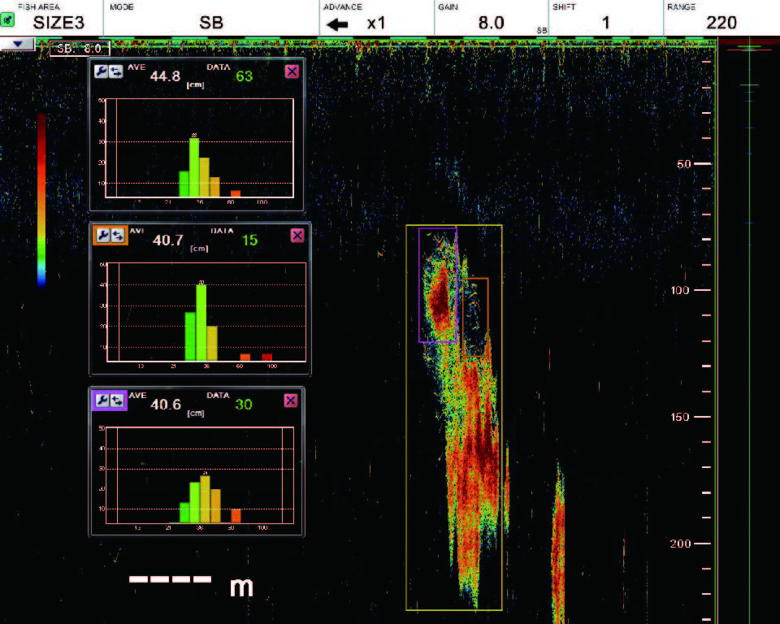The width and height of the screenshot is (780, 624).
Task: Click the small SB label under GAIN value
Action: (542, 31)
